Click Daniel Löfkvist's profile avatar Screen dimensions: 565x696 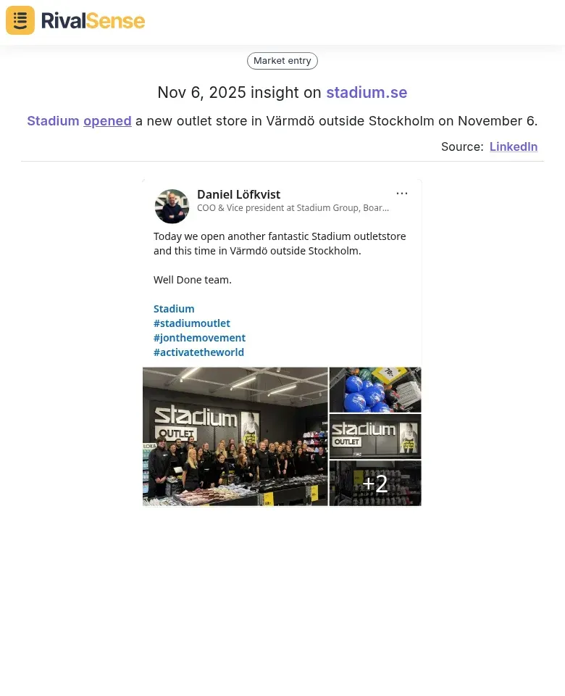tap(172, 206)
